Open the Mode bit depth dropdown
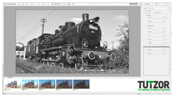 click(x=151, y=13)
